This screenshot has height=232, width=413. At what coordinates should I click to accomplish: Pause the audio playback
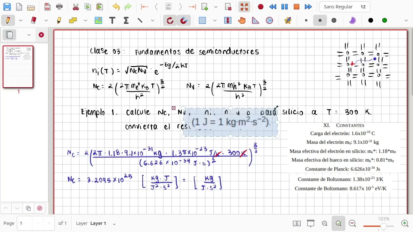[x=285, y=7]
